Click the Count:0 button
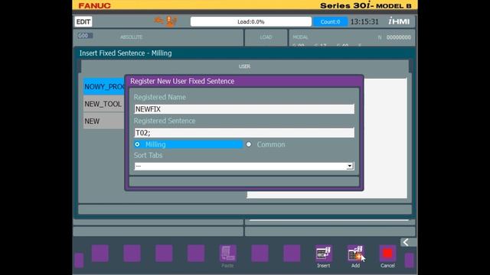 [x=330, y=22]
